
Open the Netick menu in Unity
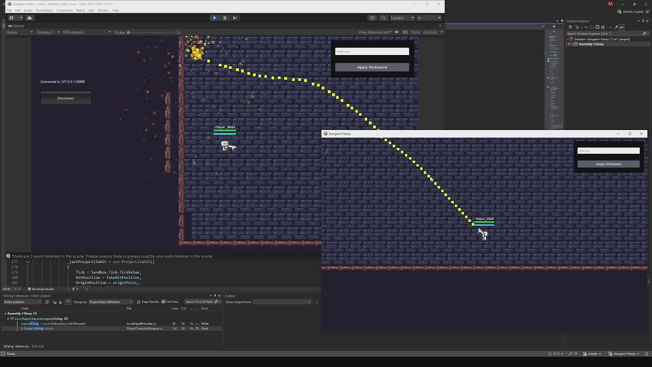(x=80, y=10)
